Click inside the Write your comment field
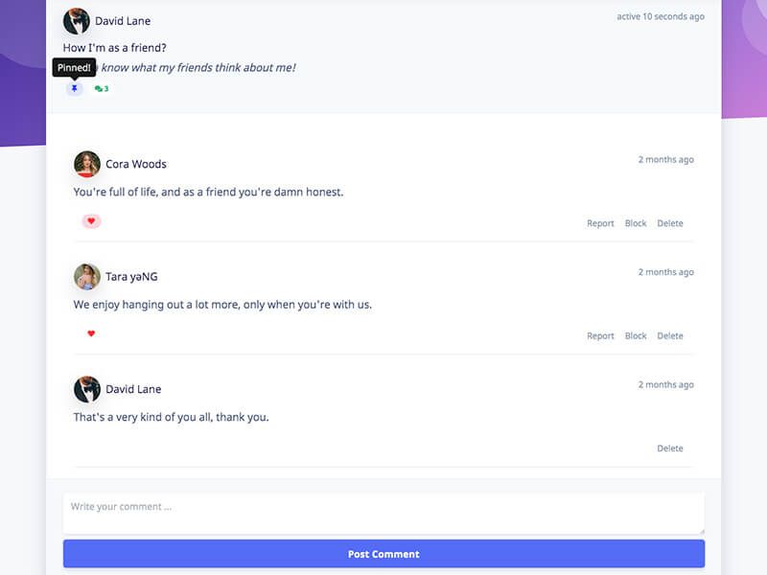This screenshot has height=575, width=767. [383, 513]
